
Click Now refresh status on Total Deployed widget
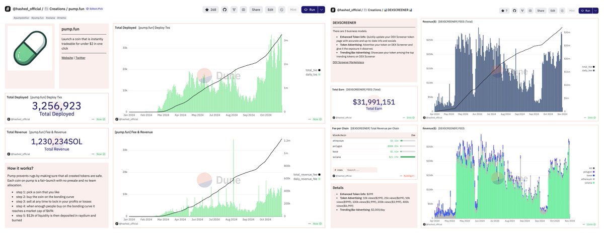(x=100, y=119)
